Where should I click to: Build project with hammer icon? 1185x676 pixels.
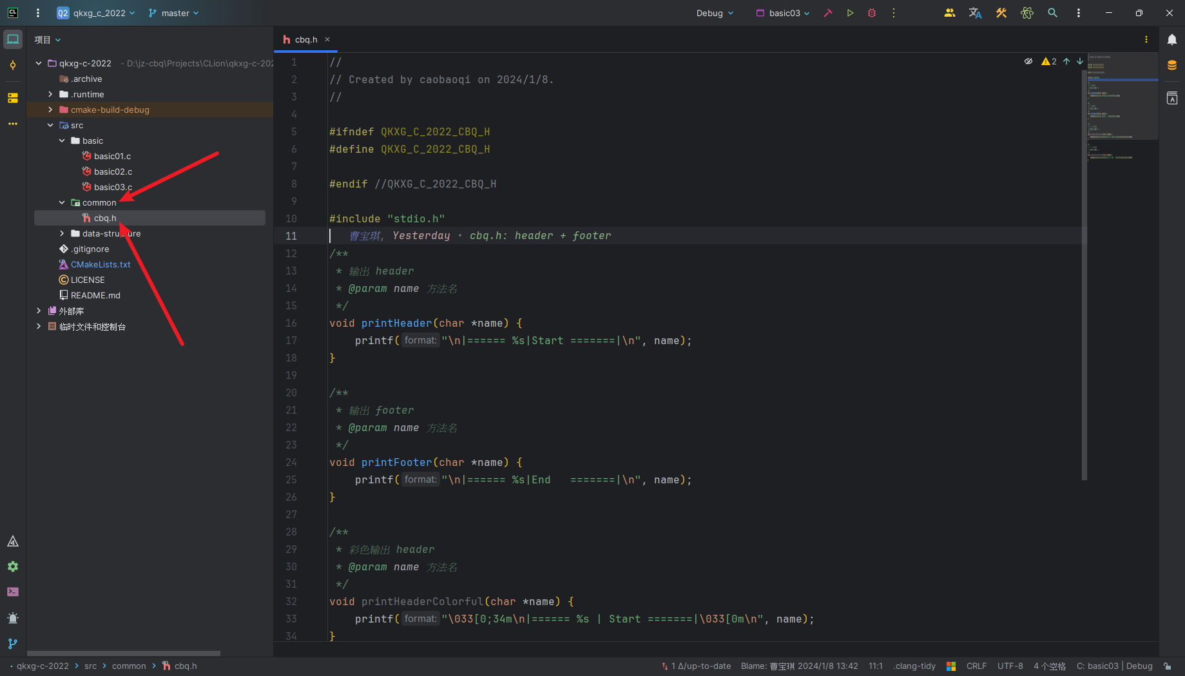point(828,13)
